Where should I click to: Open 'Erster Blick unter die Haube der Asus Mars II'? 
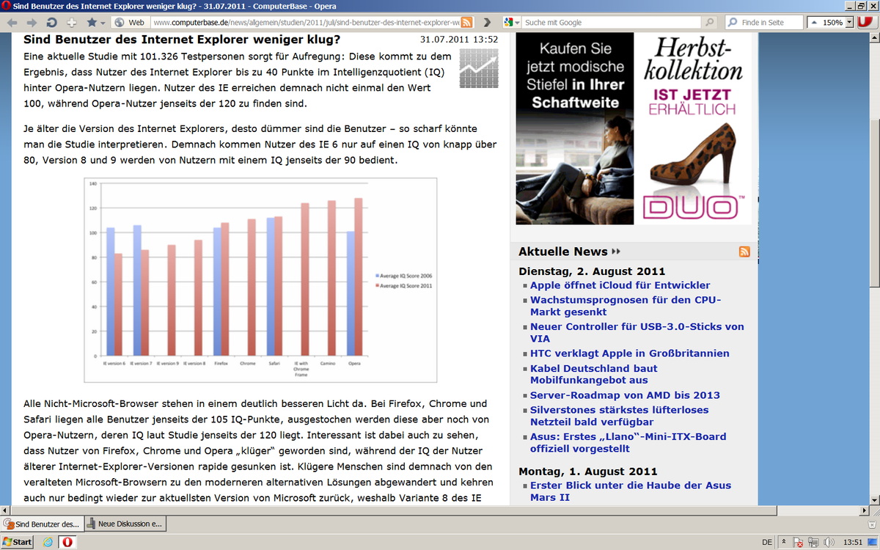click(631, 491)
